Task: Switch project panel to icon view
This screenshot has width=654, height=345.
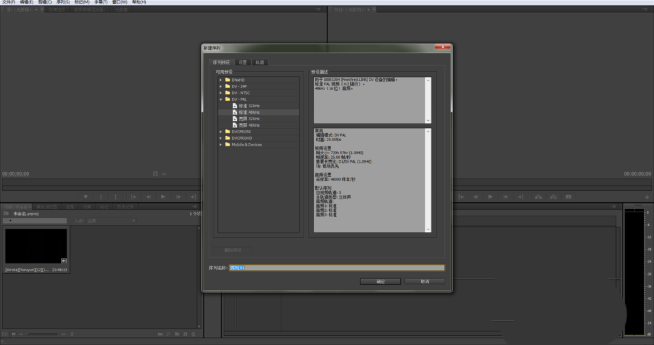Action: pos(13,334)
